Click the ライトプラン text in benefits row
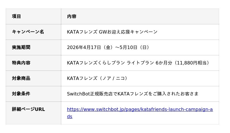 pyautogui.click(x=140, y=63)
